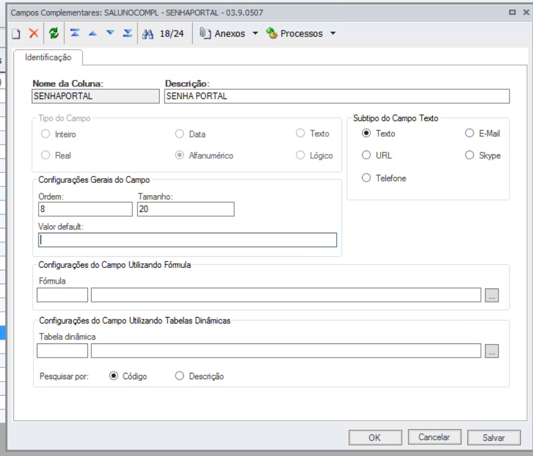Select the E-Mail subtype
Viewport: 533px width, 456px height.
(x=469, y=133)
